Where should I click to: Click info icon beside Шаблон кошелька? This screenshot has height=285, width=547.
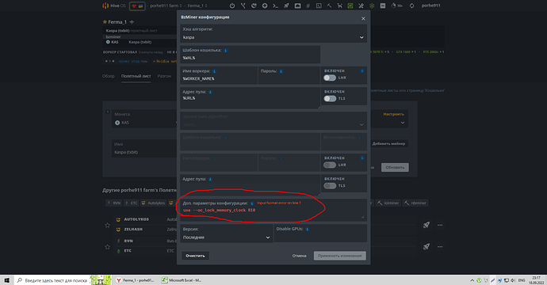tap(226, 51)
